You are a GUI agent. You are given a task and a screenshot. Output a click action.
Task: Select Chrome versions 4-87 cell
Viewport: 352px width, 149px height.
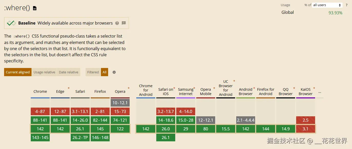[x=40, y=111]
